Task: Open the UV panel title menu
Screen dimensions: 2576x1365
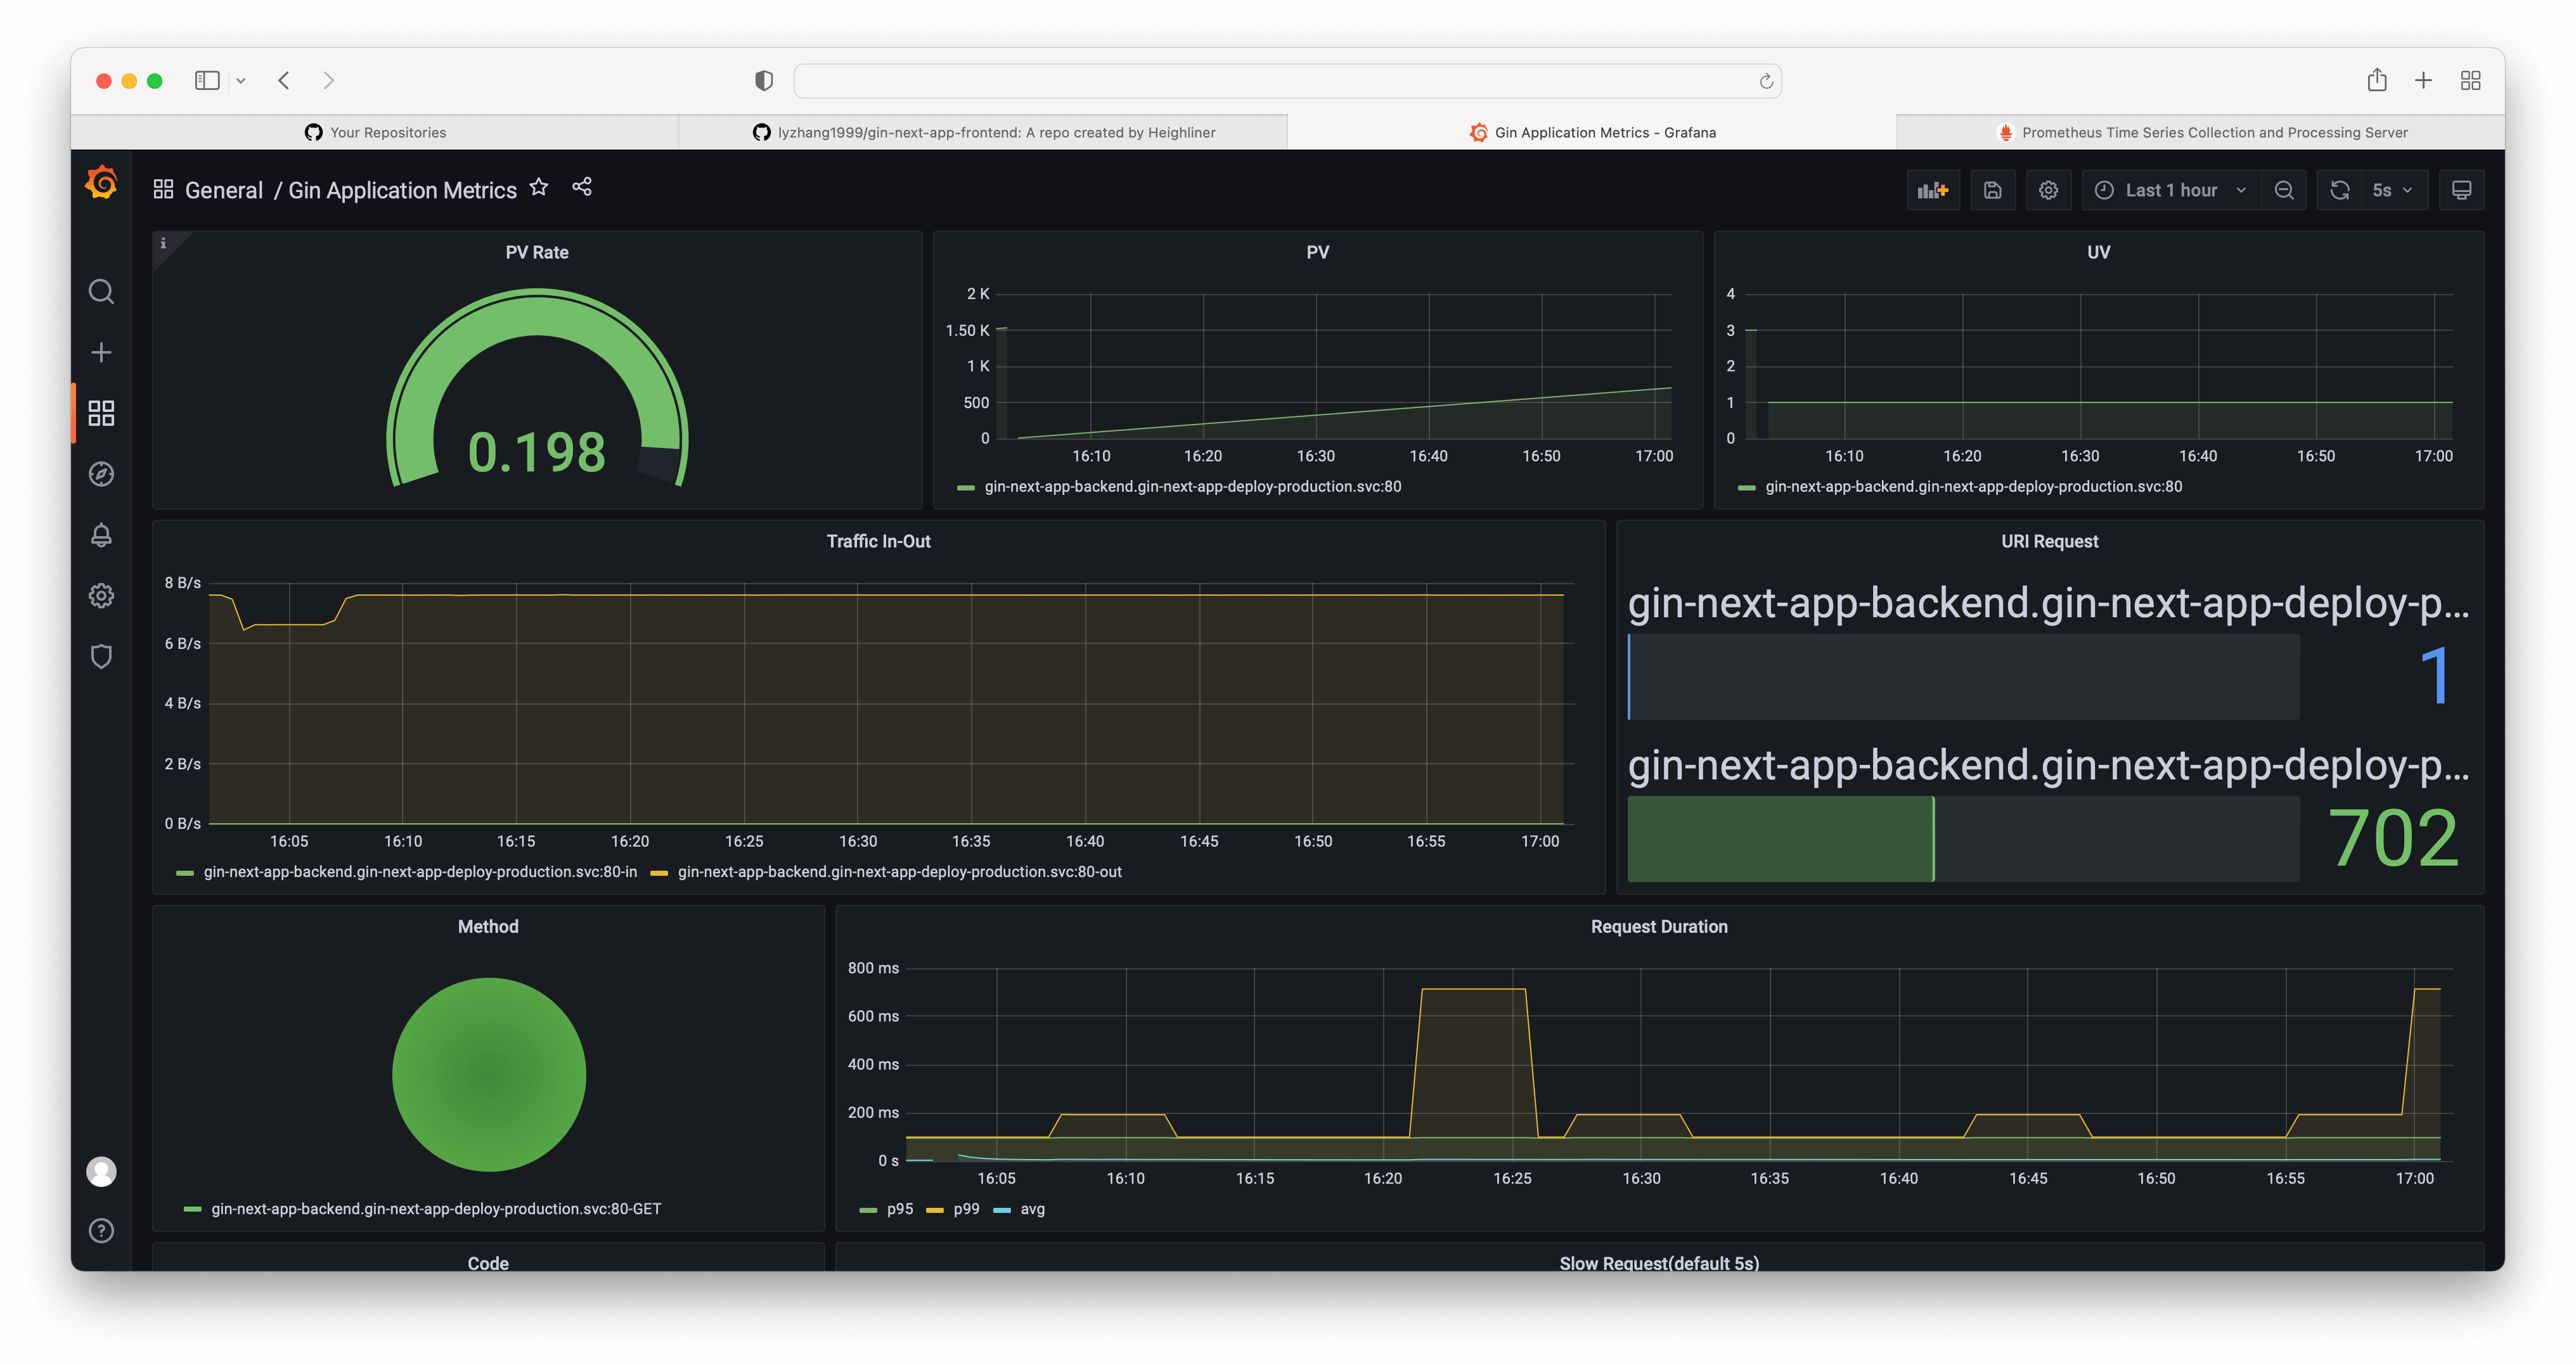Action: point(2098,252)
